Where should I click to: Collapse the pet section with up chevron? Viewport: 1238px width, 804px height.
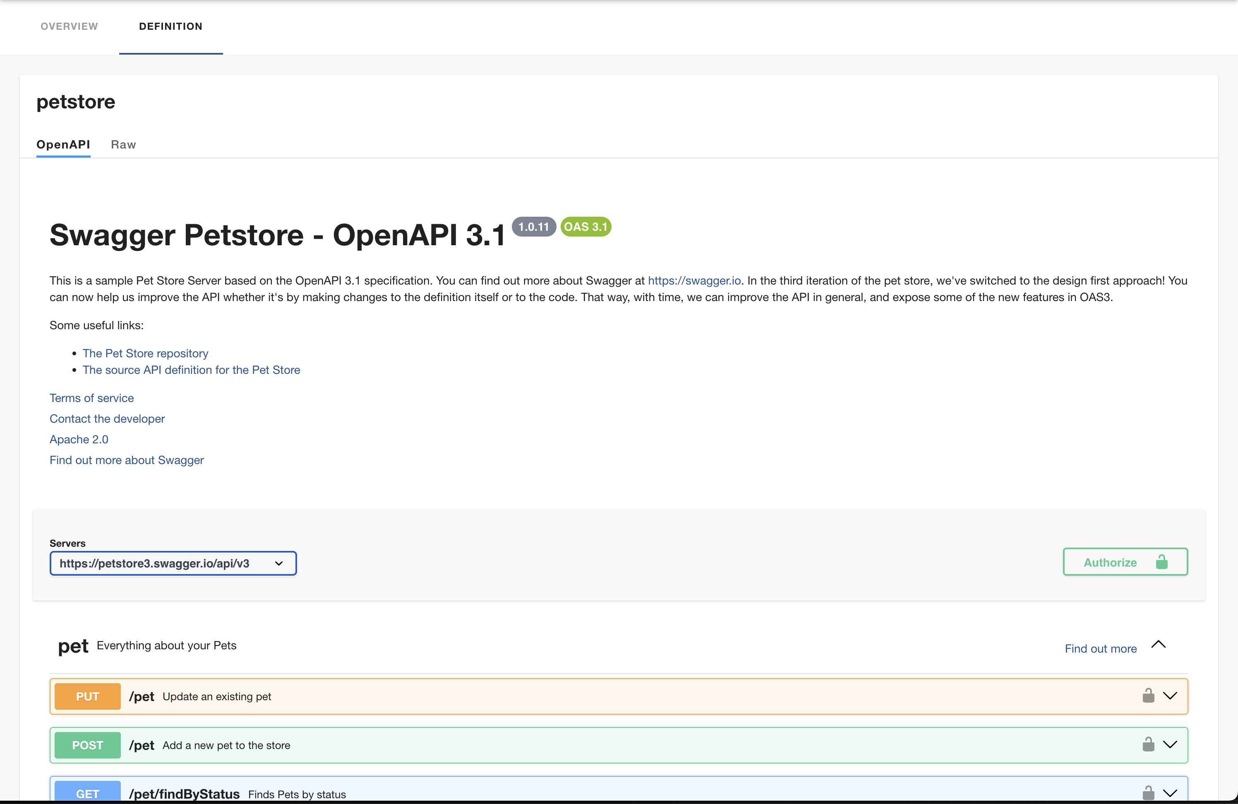1159,645
